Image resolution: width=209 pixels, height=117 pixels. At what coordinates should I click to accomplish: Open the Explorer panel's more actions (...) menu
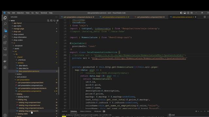(56, 17)
